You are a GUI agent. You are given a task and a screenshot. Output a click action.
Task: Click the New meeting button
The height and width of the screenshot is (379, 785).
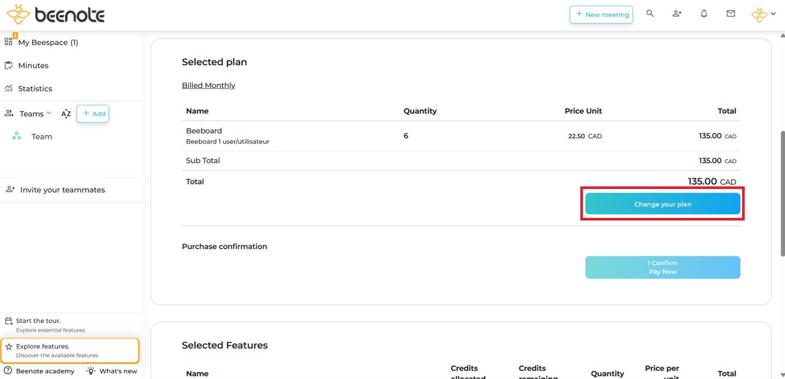pyautogui.click(x=601, y=14)
